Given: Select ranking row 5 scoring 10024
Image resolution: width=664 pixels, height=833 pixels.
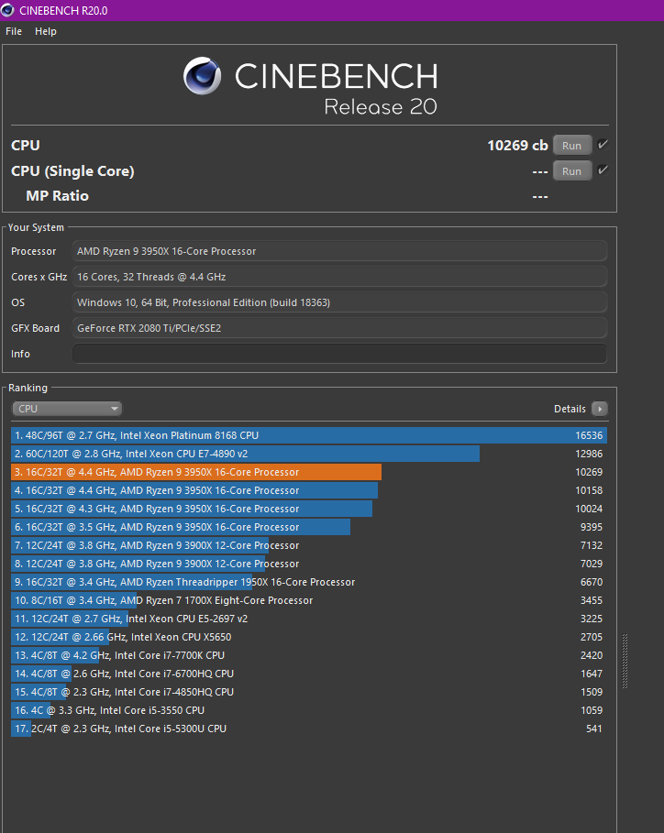Looking at the screenshot, I should pyautogui.click(x=309, y=509).
